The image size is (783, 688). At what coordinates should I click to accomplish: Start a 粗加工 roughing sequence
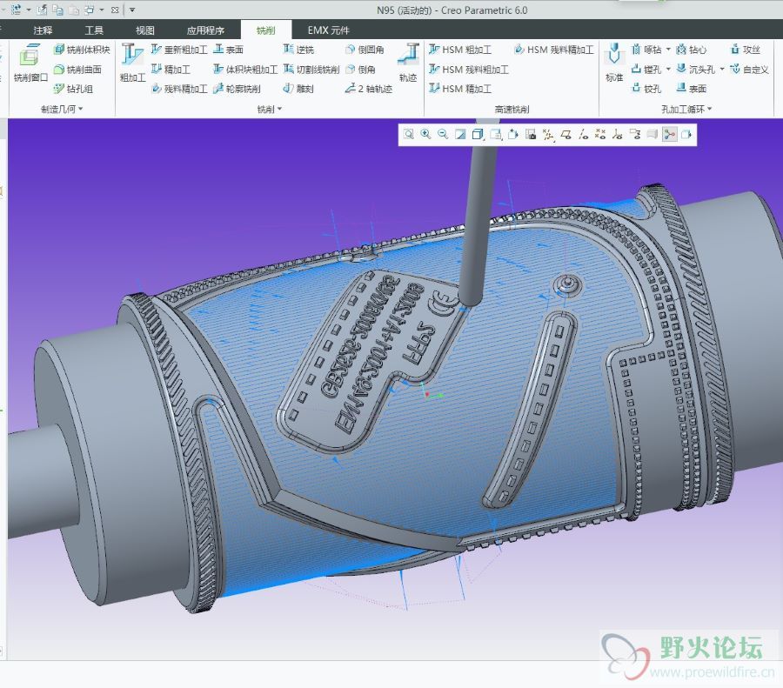[x=132, y=63]
